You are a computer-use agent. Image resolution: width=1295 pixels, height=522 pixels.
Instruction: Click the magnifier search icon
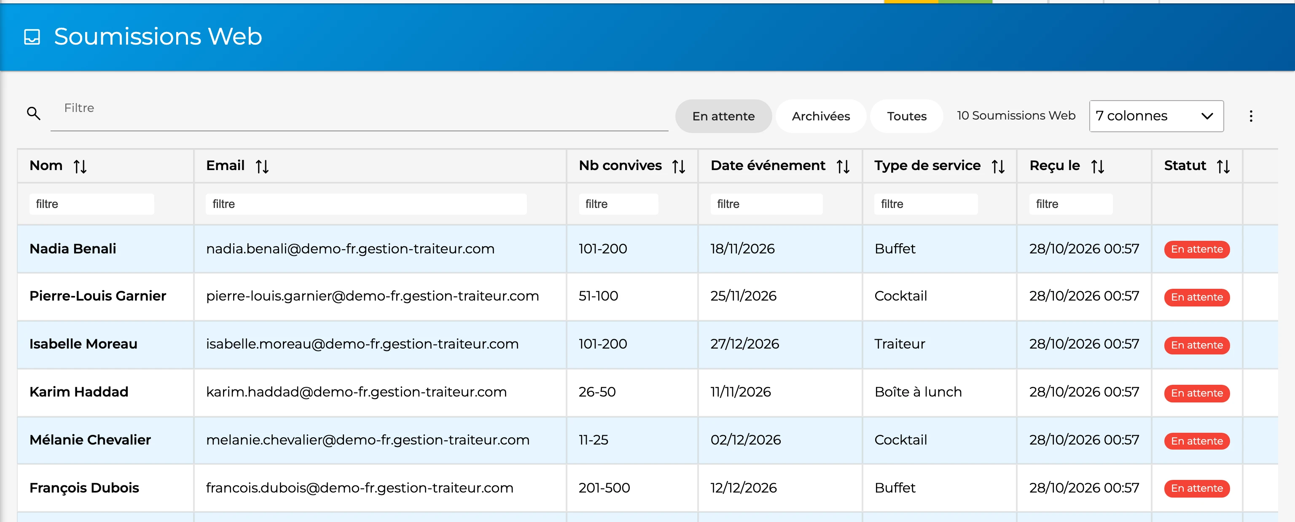coord(34,113)
